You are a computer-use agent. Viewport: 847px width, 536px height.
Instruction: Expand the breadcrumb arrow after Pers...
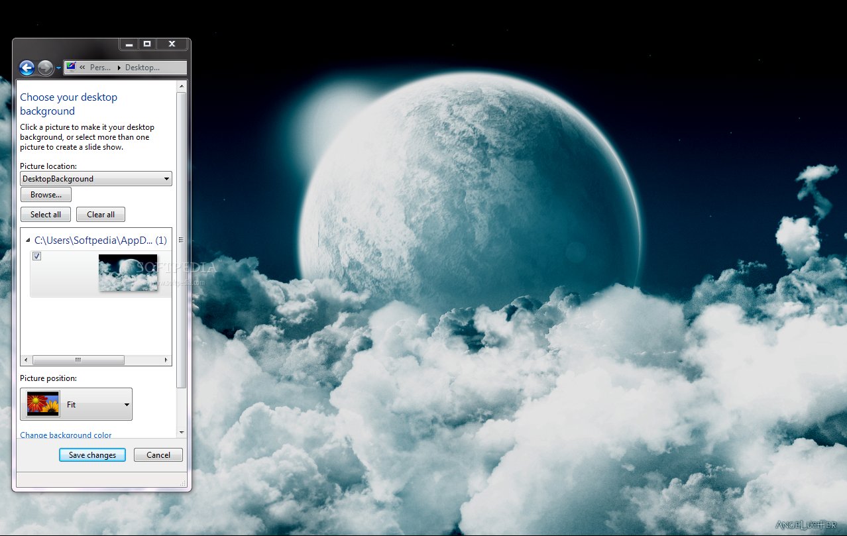pos(119,68)
